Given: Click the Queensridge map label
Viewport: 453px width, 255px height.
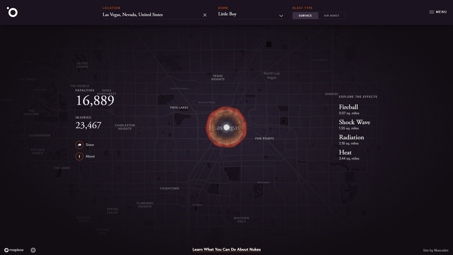Looking at the screenshot, I should [x=40, y=136].
